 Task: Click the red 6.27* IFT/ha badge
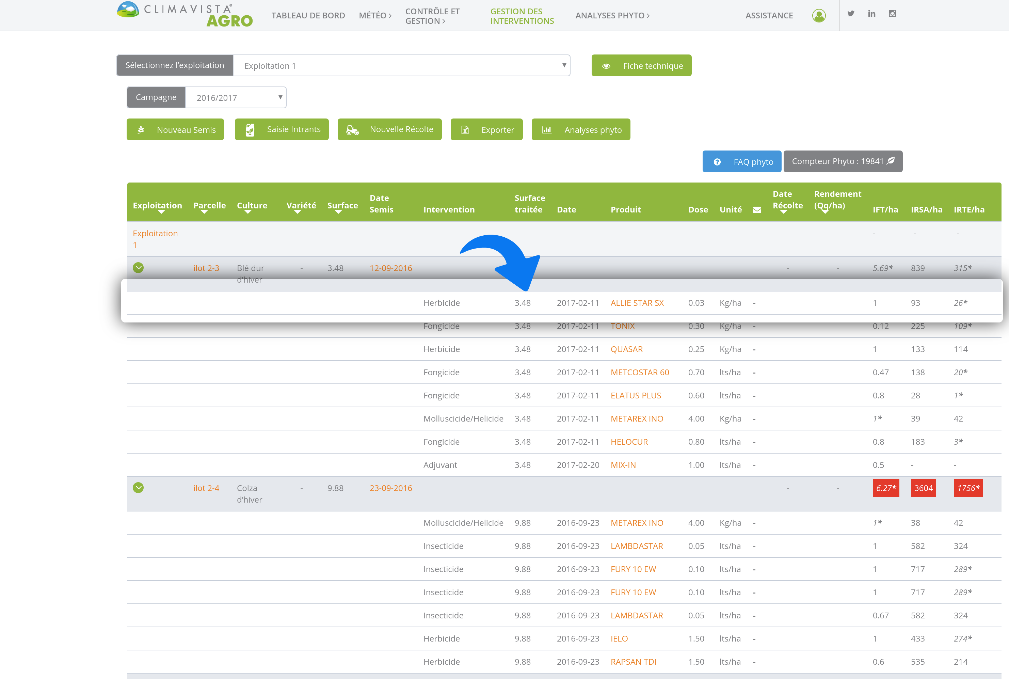point(886,488)
